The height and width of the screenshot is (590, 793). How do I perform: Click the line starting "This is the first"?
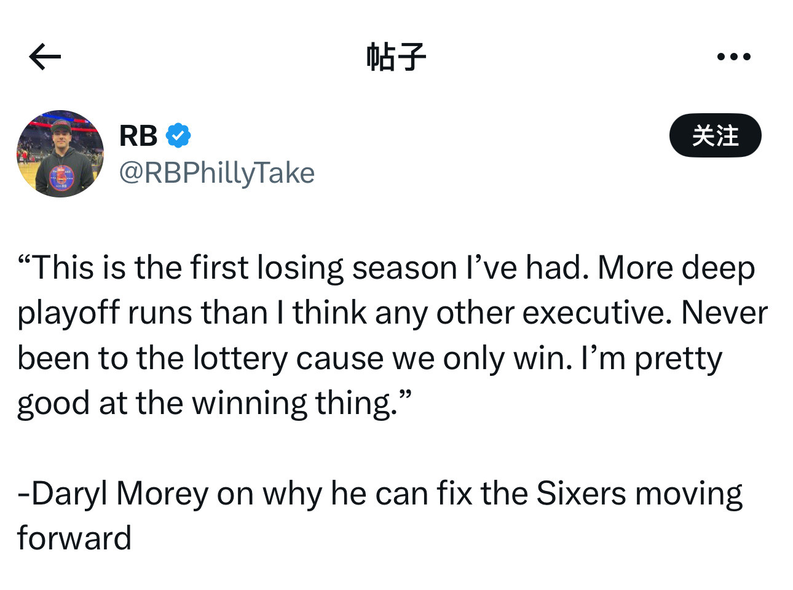click(x=386, y=268)
